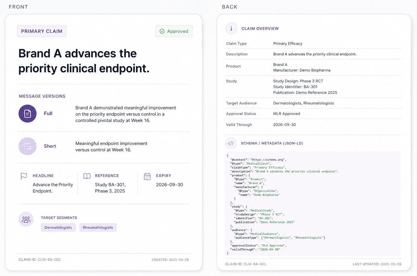Click the 'Advance the Priority Endpoint.' headline text
The width and height of the screenshot is (417, 276).
(x=53, y=188)
